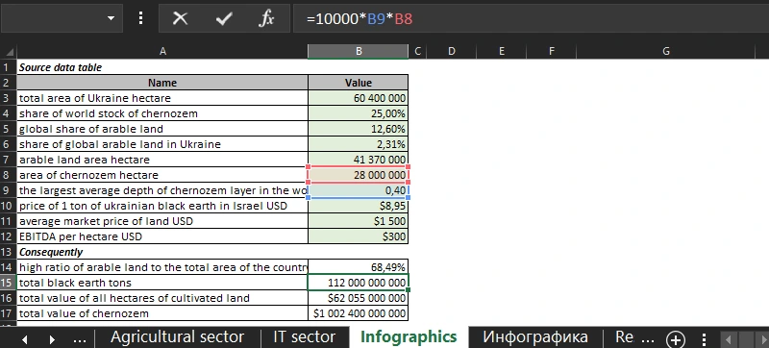769x348 pixels.
Task: Select the Infographics sheet tab
Action: [x=409, y=337]
